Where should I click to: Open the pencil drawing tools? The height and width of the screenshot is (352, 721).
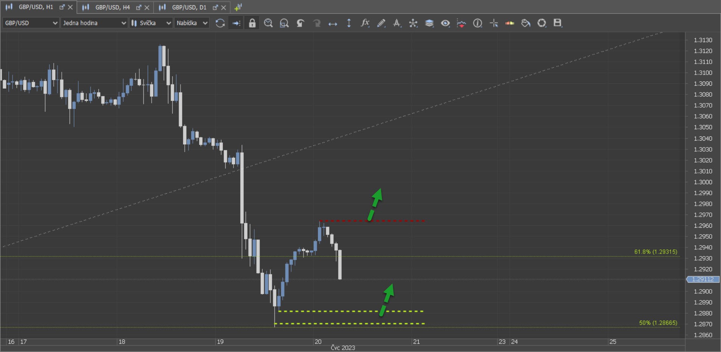[x=381, y=23]
